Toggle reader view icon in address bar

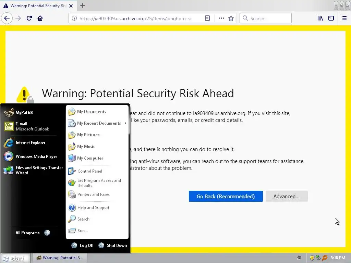point(207,18)
